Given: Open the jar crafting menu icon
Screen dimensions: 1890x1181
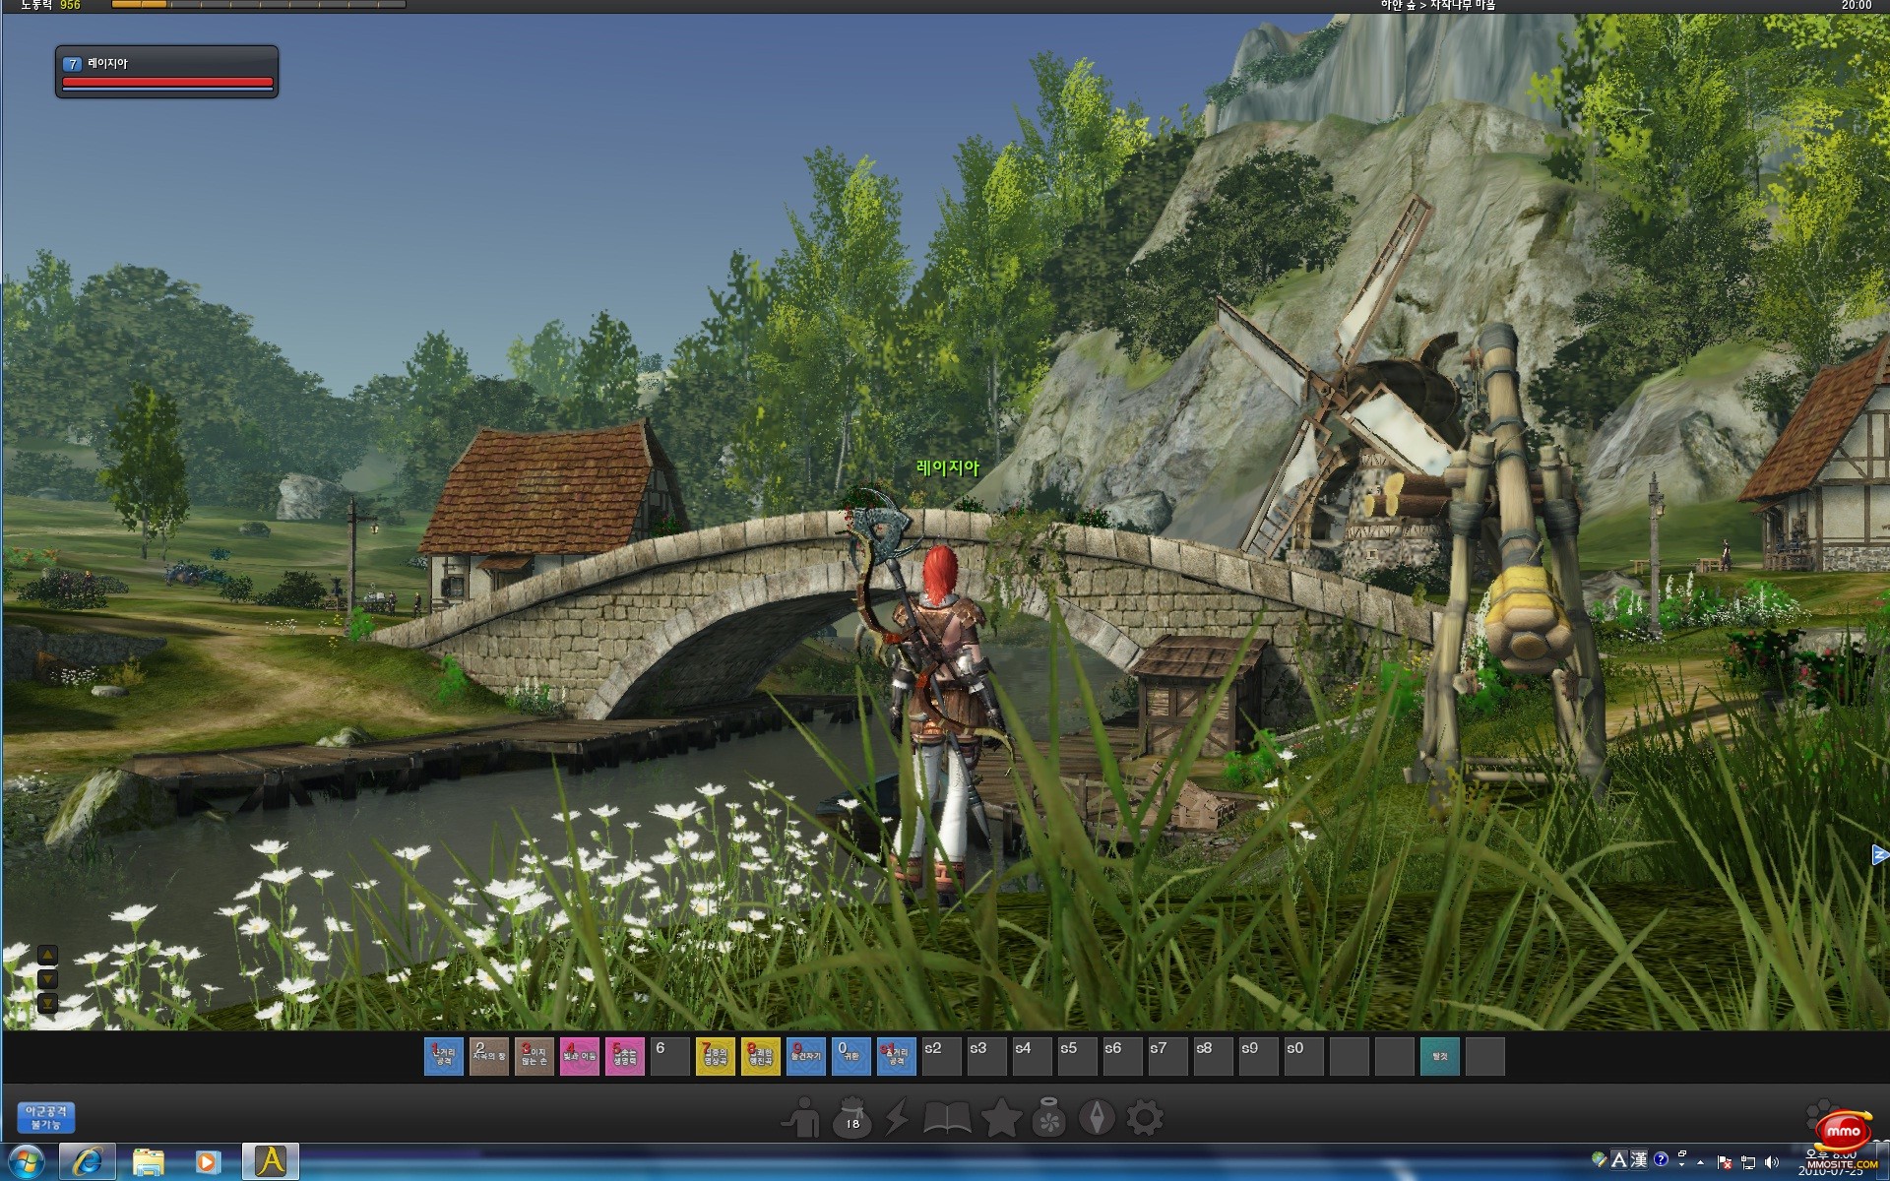Looking at the screenshot, I should click(x=1049, y=1118).
